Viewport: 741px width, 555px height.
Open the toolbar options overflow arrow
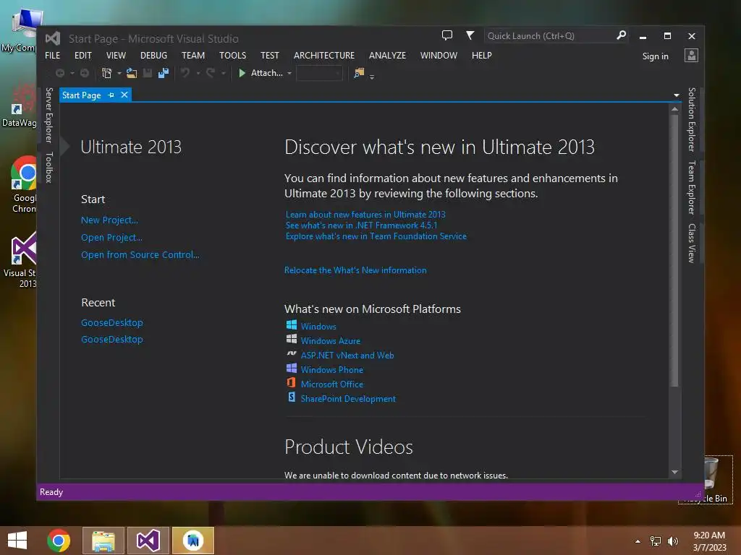372,77
